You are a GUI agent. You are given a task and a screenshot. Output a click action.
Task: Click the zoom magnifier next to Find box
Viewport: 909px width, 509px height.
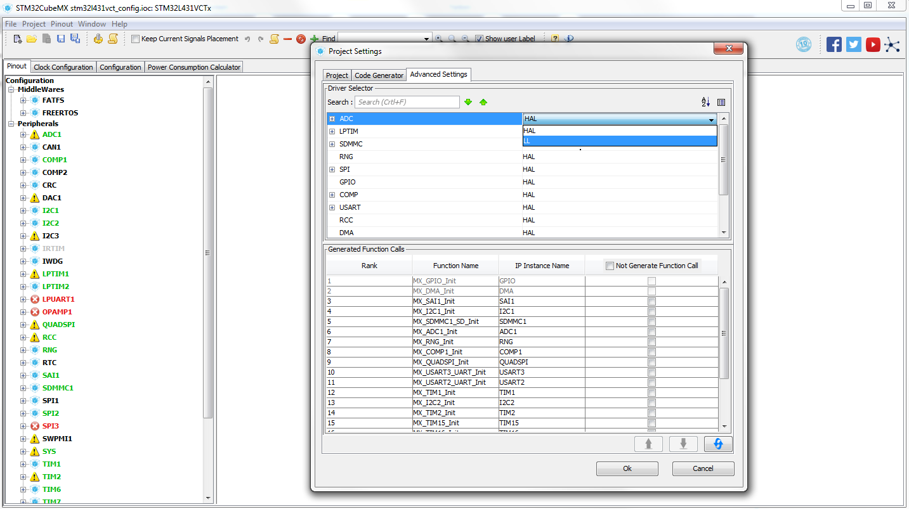(438, 39)
